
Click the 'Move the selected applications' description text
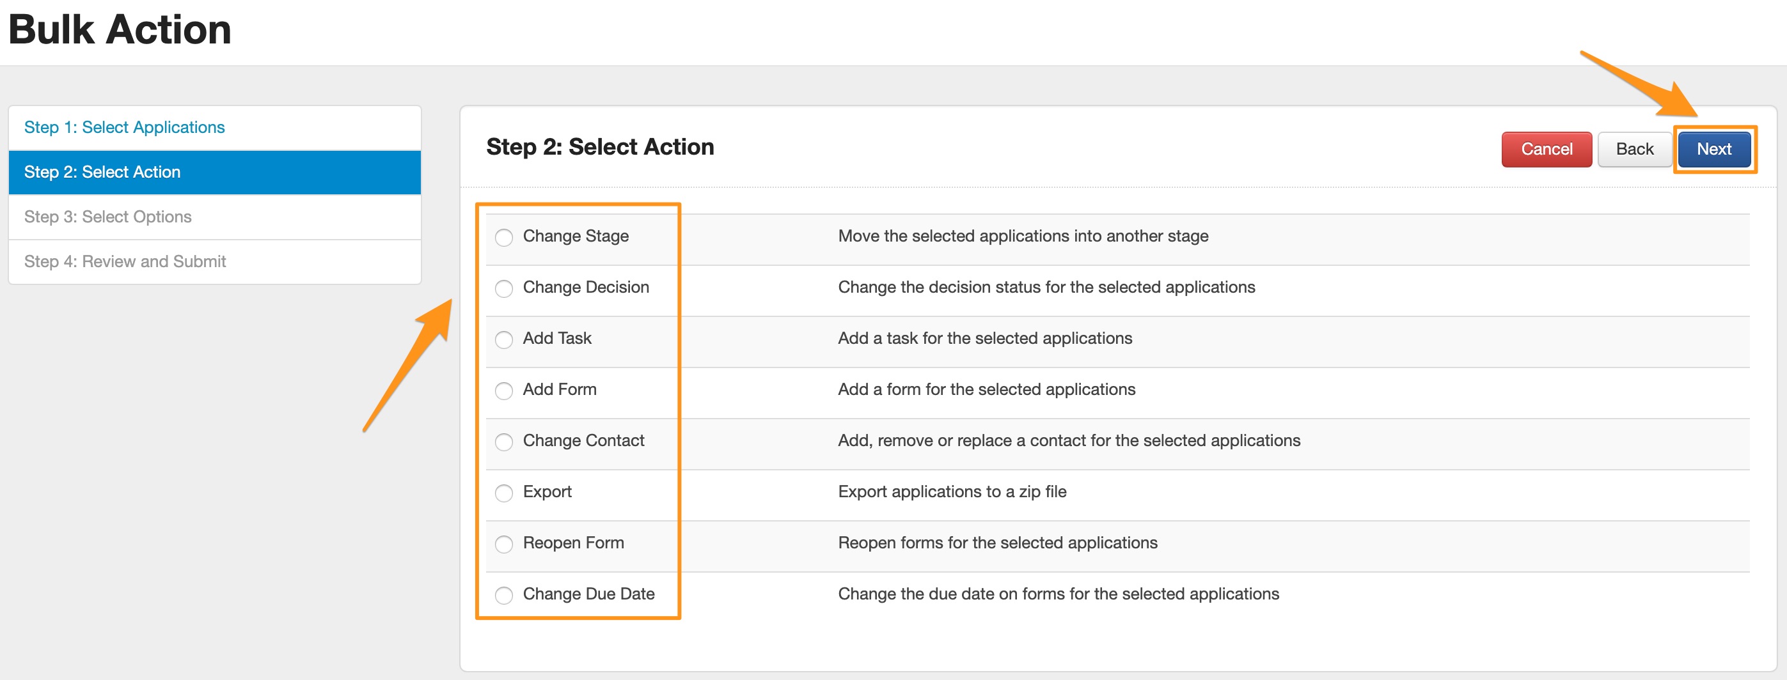pyautogui.click(x=1023, y=236)
